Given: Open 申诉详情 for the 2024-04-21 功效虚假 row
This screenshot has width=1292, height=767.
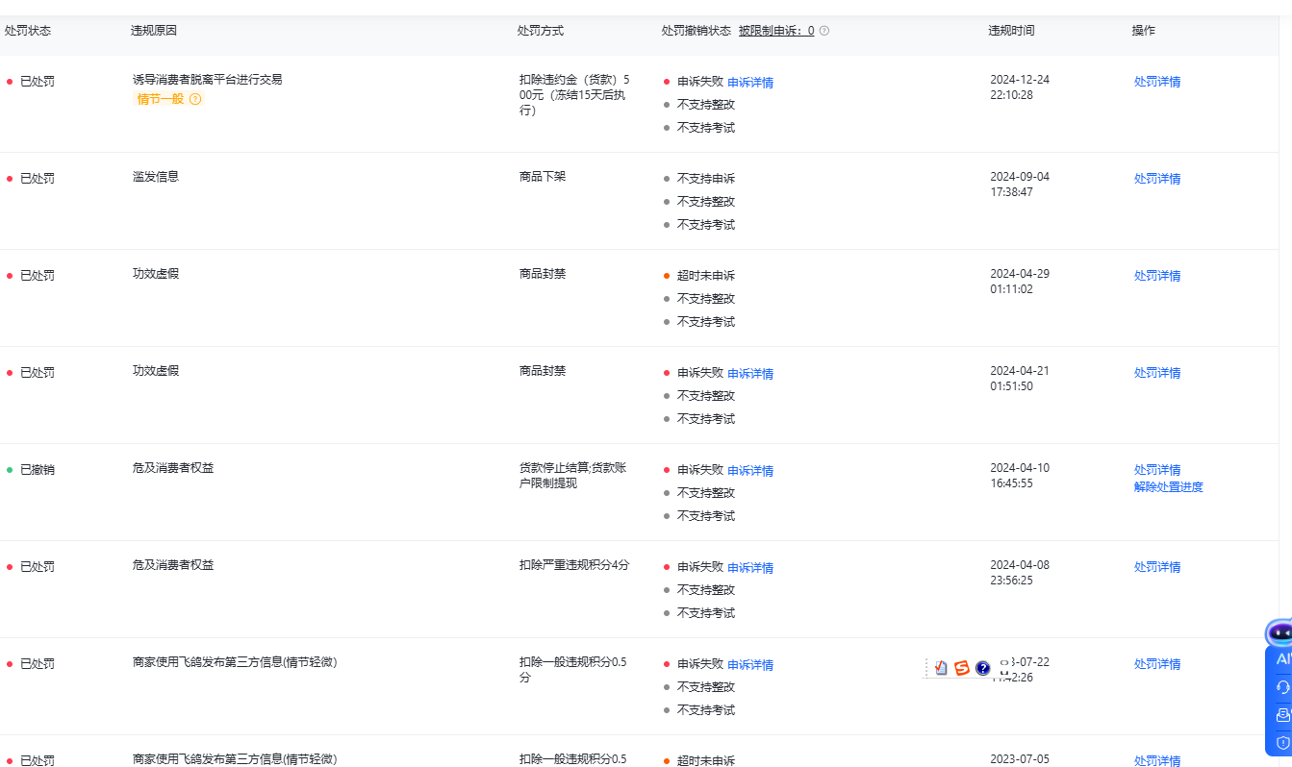Looking at the screenshot, I should click(x=750, y=374).
